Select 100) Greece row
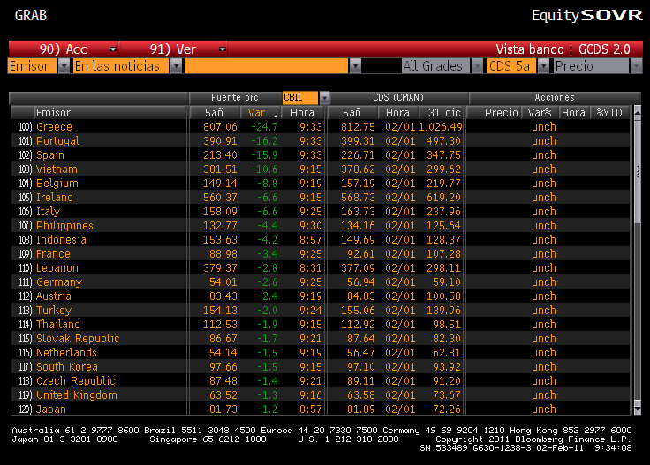Viewport: 650px width, 465px height. pyautogui.click(x=320, y=127)
